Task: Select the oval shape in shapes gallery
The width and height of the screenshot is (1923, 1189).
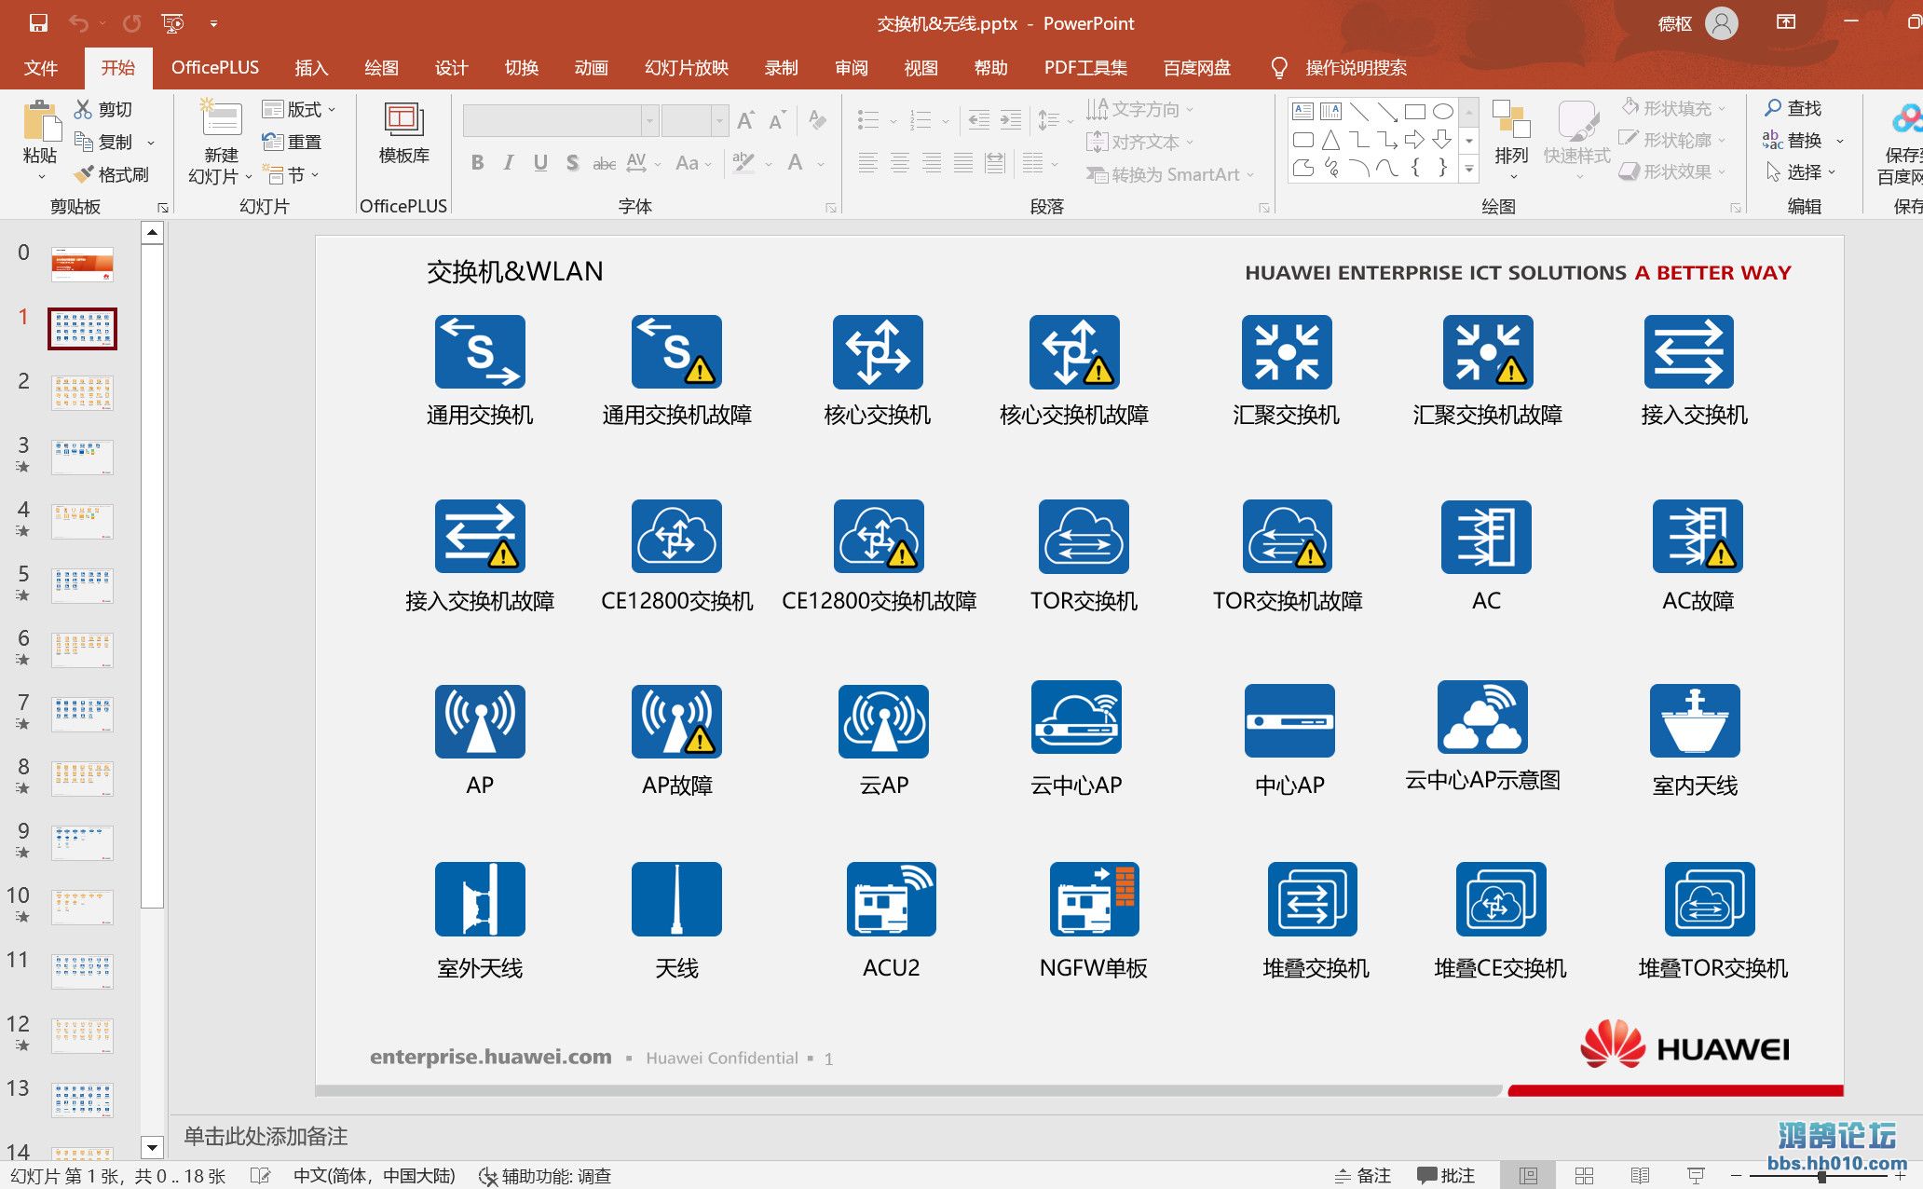Action: point(1442,112)
